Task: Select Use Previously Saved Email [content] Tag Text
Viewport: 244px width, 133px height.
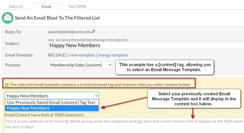Action: tap(52, 102)
